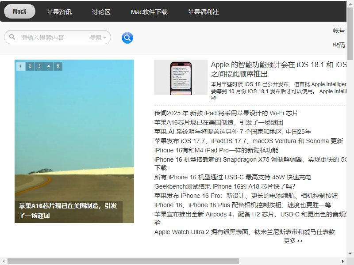This screenshot has width=354, height=265.
Task: Select the 苹果福利社 navigation item
Action: [203, 12]
